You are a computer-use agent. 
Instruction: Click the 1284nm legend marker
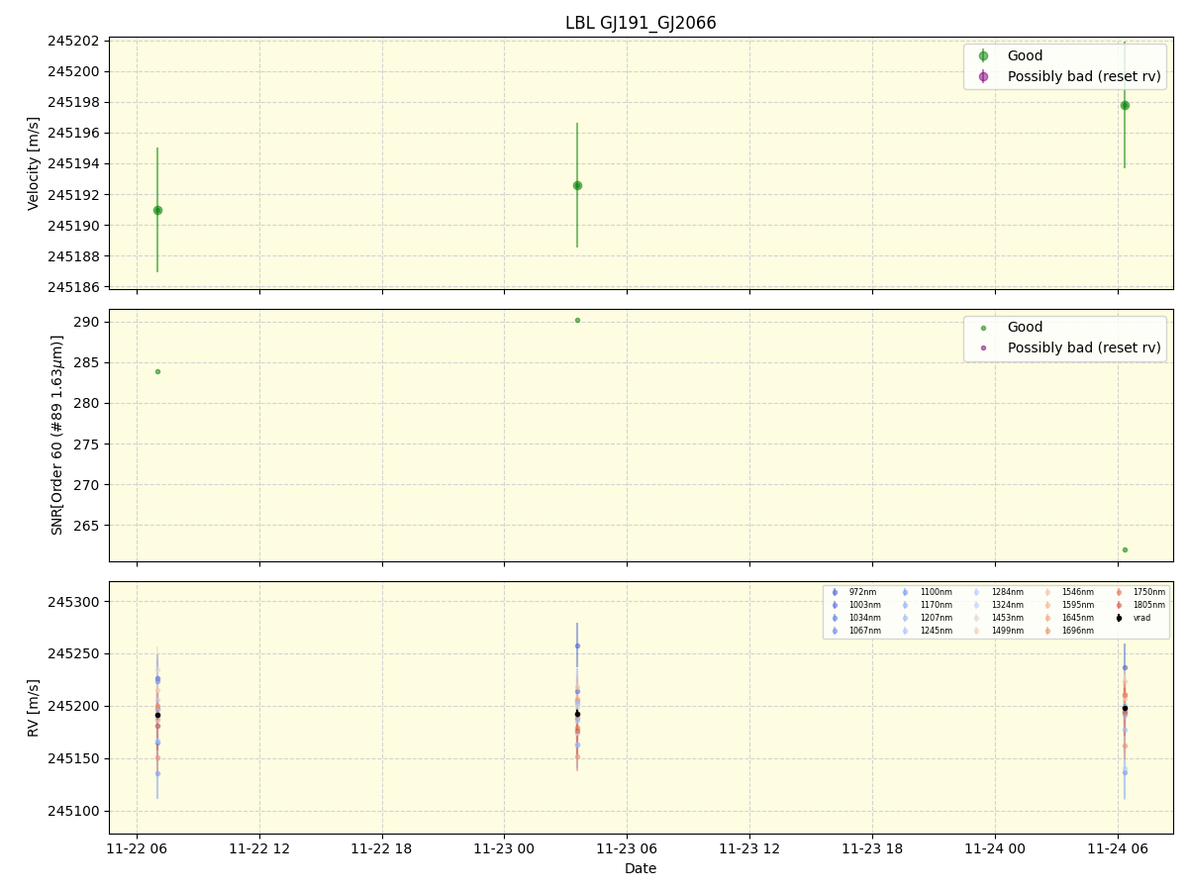click(x=976, y=592)
